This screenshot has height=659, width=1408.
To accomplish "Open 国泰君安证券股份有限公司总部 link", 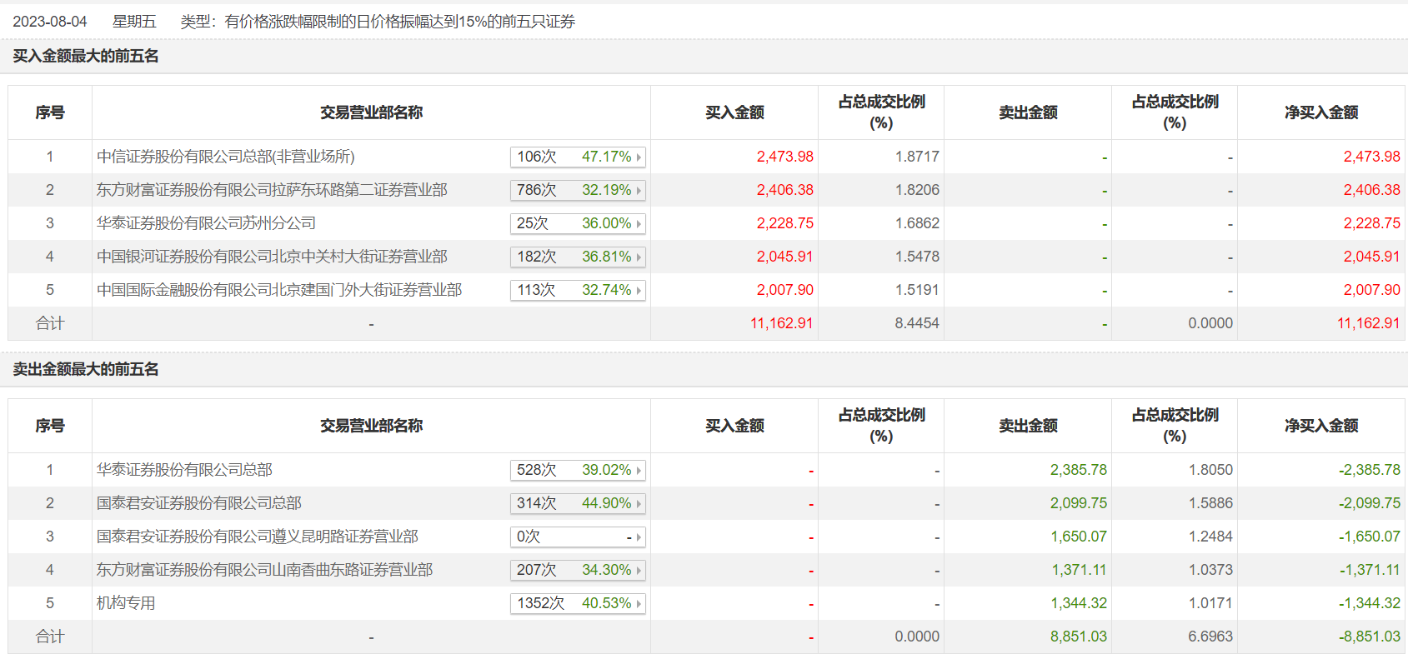I will click(199, 503).
